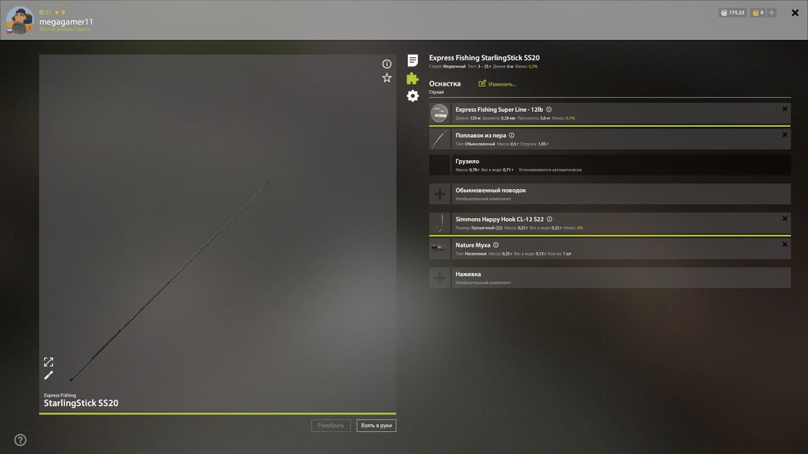The height and width of the screenshot is (454, 808).
Task: Close the rod screen with the top-right X
Action: (x=795, y=12)
